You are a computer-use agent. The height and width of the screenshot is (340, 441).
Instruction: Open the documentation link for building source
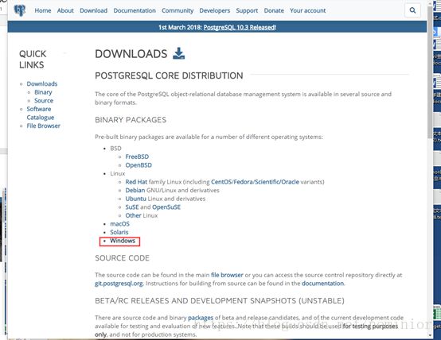(322, 284)
